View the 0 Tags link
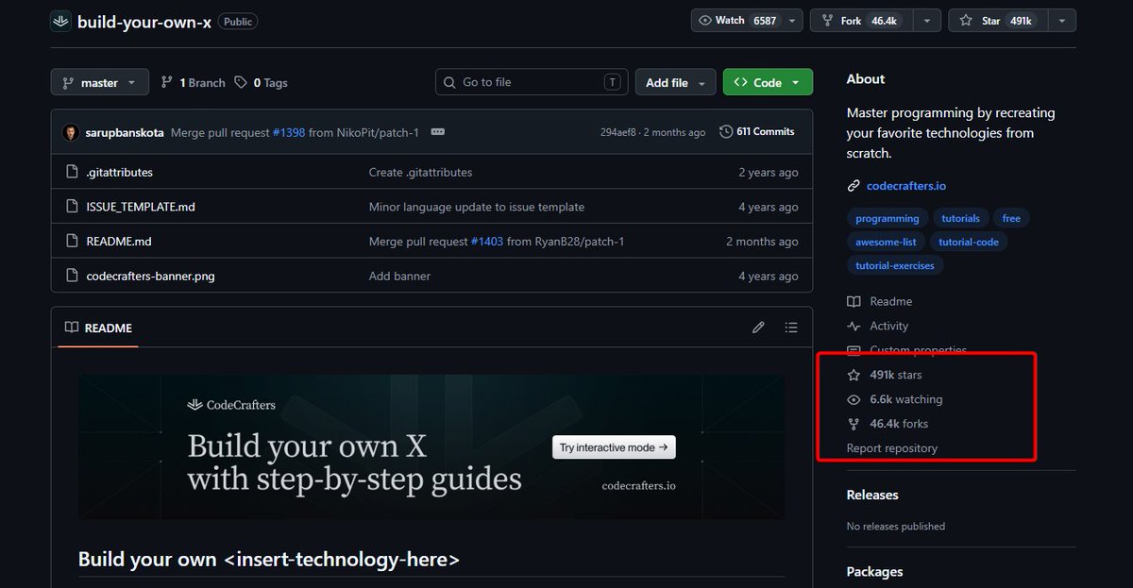1133x588 pixels. tap(261, 82)
